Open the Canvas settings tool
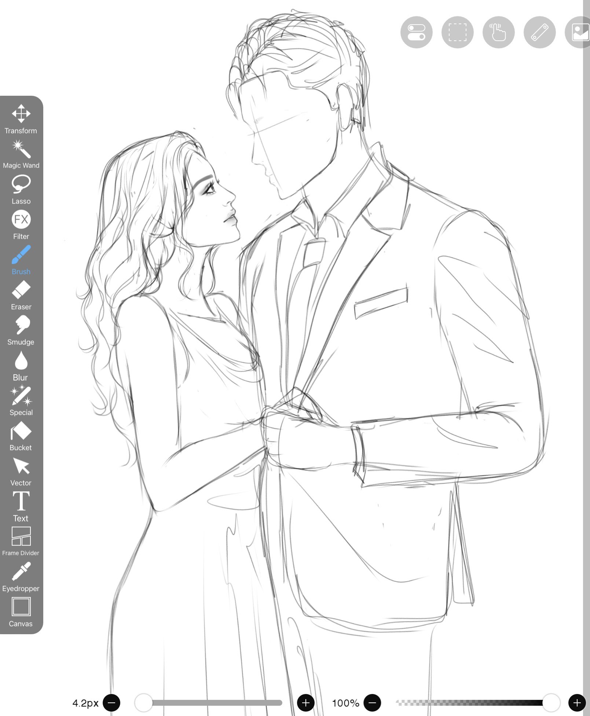 (x=21, y=613)
